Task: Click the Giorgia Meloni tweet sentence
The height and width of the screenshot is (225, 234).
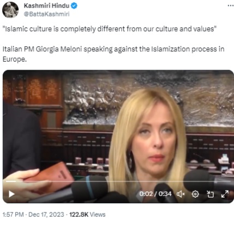Action: click(x=113, y=54)
